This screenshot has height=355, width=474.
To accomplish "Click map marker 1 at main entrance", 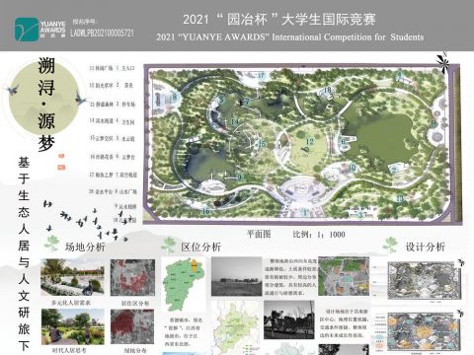I will pos(305,212).
